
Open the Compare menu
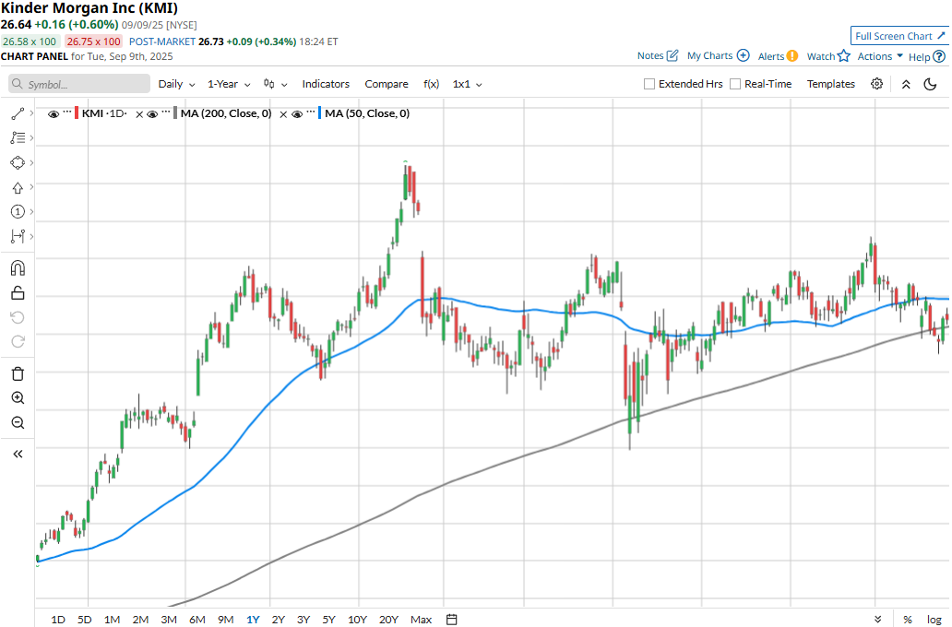click(x=387, y=84)
